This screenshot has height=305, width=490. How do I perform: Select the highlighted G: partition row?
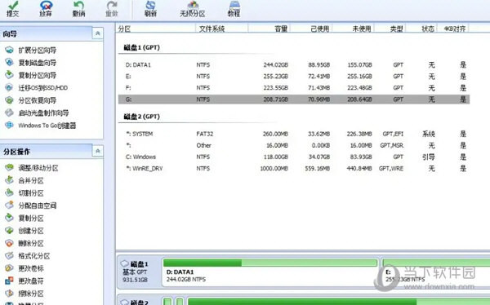[294, 99]
